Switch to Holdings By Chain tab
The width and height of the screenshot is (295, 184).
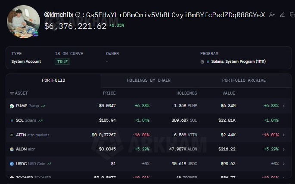[x=149, y=80]
